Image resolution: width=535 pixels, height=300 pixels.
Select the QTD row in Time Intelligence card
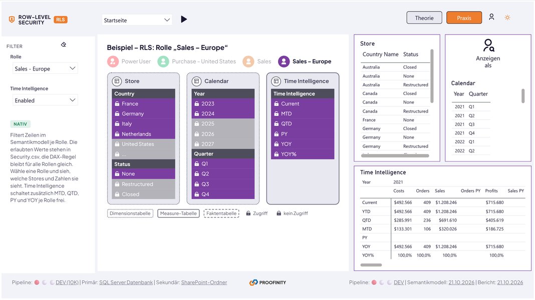pos(303,123)
